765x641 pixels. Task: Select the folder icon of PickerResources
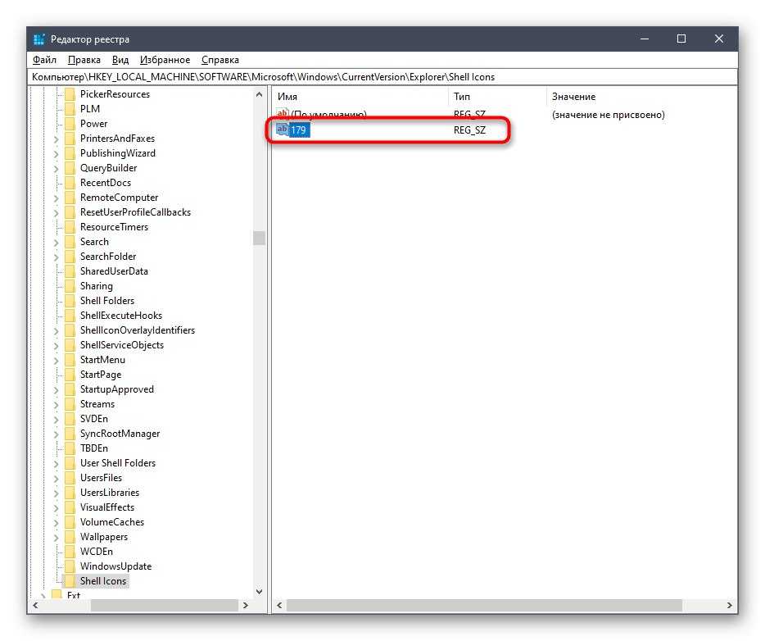coord(70,93)
